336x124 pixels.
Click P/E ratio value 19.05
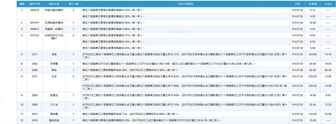pos(328,64)
